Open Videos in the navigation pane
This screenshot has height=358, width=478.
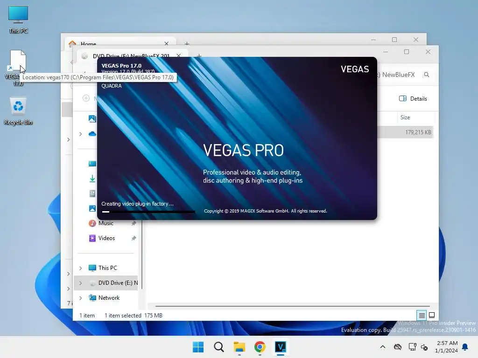(106, 238)
